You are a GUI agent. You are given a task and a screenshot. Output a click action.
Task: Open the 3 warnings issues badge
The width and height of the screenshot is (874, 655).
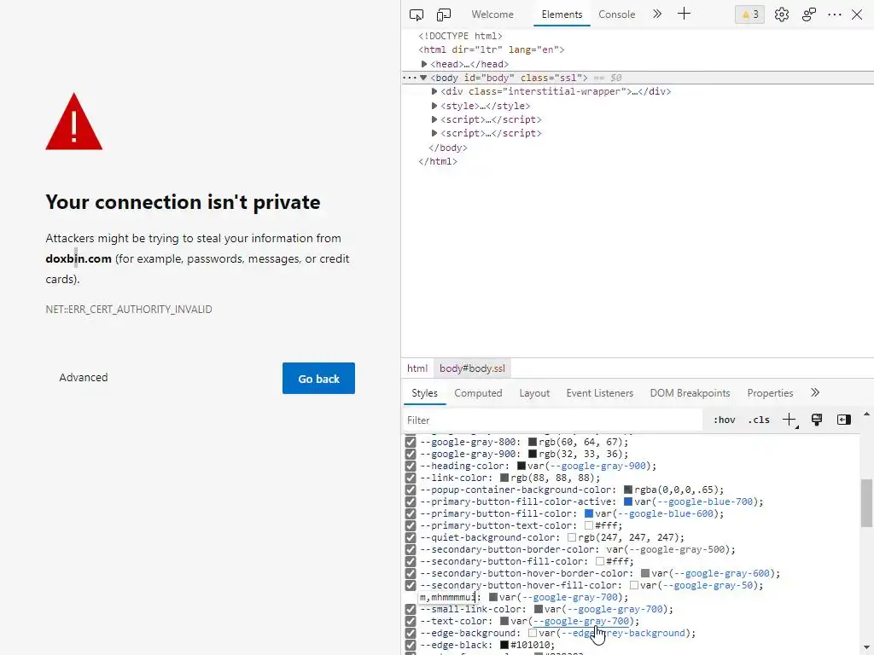[x=749, y=14]
